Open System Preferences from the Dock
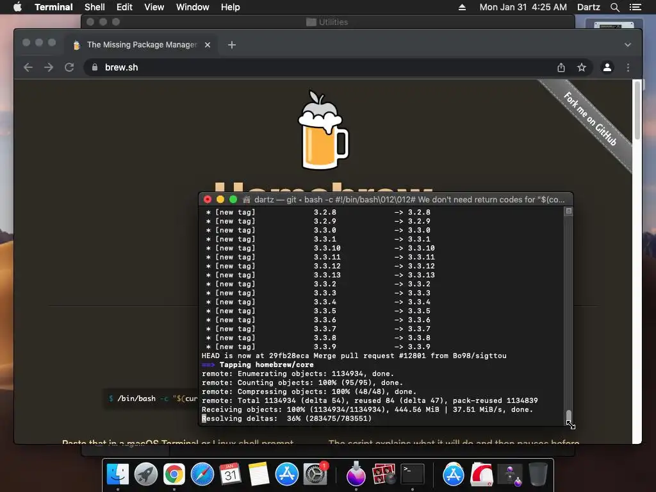 click(x=315, y=474)
